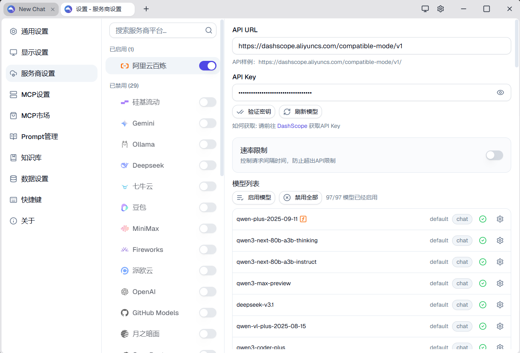The width and height of the screenshot is (520, 353).
Task: Enable the 硅基流动 provider
Action: (208, 102)
